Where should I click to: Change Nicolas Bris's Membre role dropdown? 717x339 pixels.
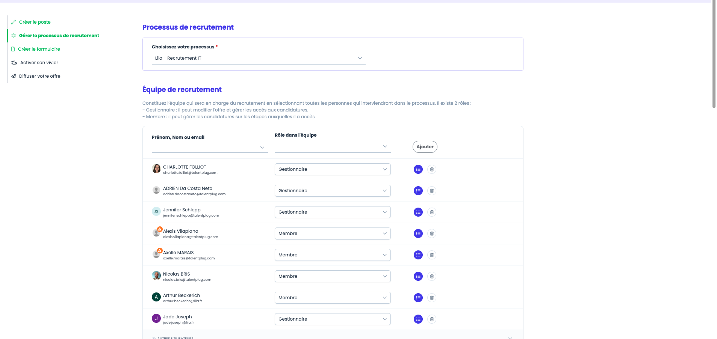[x=333, y=276]
